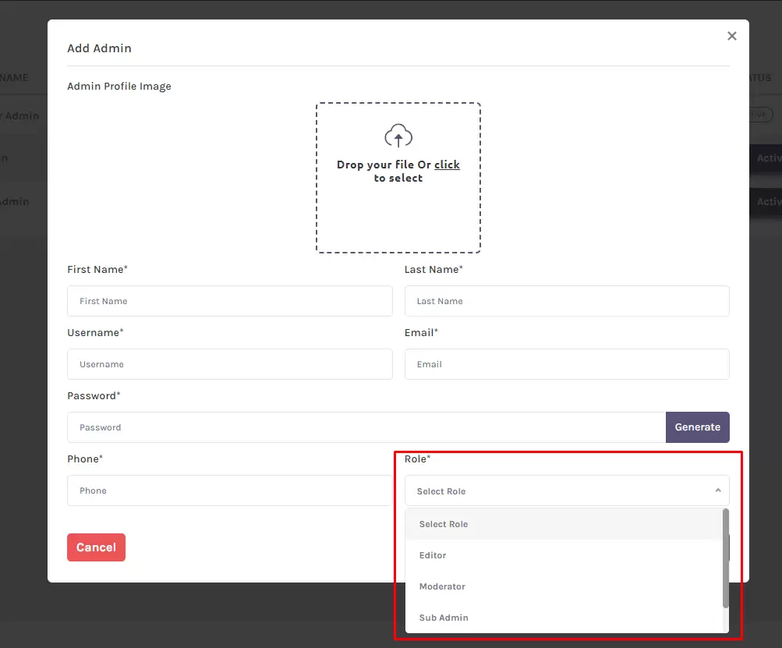
Task: Click the role list scrollbar
Action: click(x=726, y=558)
